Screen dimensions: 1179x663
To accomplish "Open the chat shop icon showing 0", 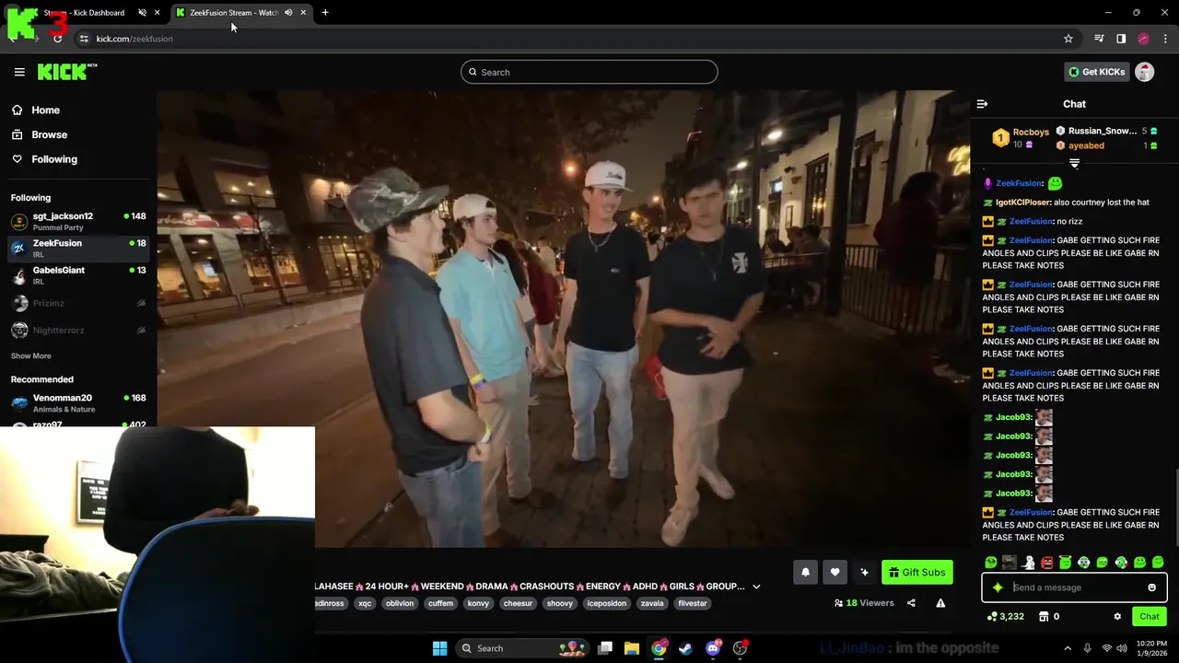I will pyautogui.click(x=1050, y=616).
